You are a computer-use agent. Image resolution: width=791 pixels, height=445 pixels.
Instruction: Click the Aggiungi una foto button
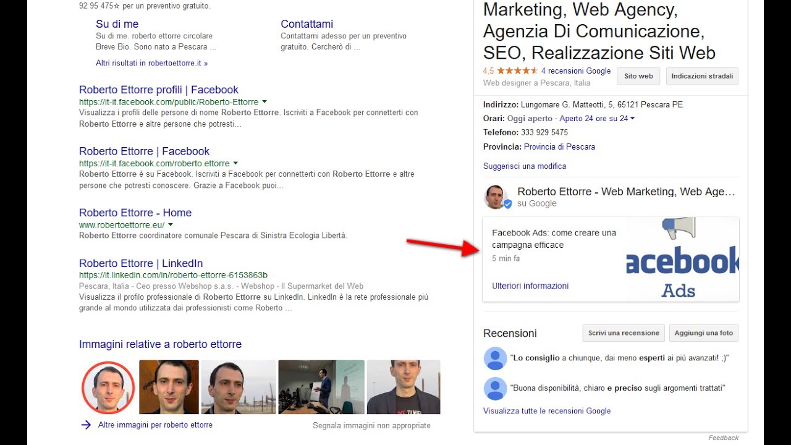[703, 333]
